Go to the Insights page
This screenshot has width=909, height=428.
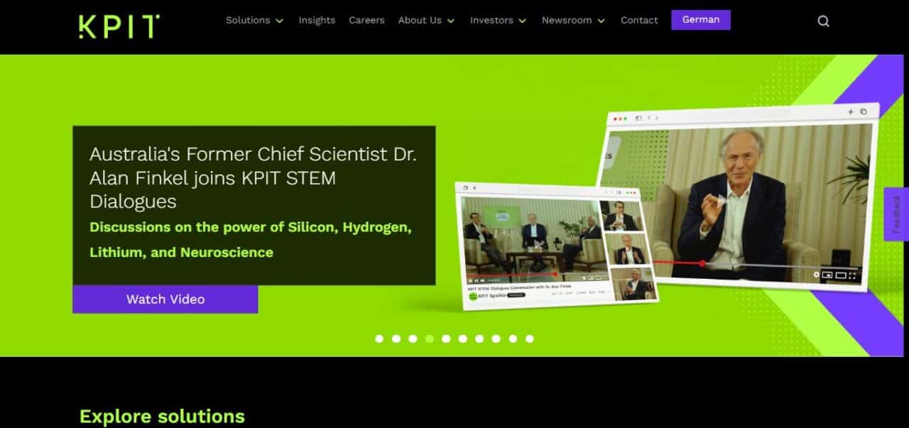317,21
